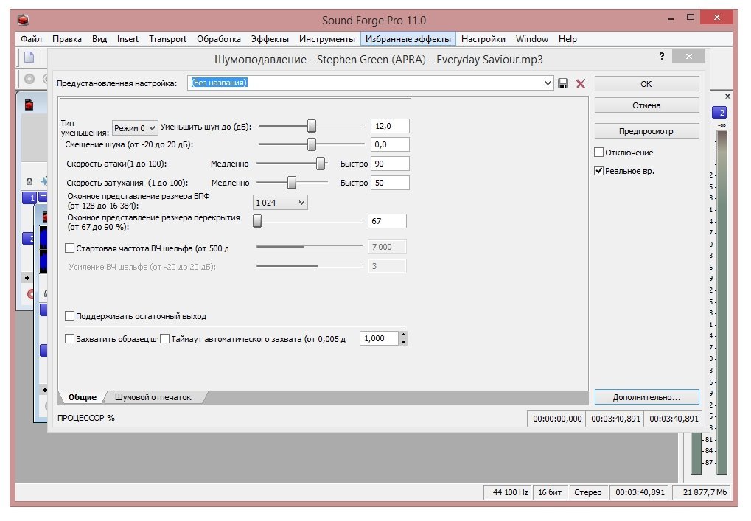Image resolution: width=751 pixels, height=521 pixels.
Task: Close the Sound Forge Pro main window
Action: (716, 18)
